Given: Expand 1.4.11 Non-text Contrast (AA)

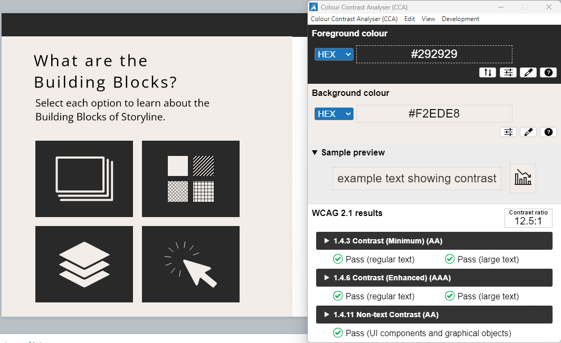Looking at the screenshot, I should pos(434,315).
